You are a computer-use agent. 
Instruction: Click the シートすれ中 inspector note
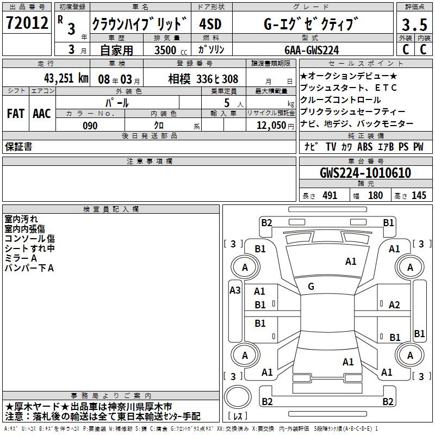(x=29, y=248)
